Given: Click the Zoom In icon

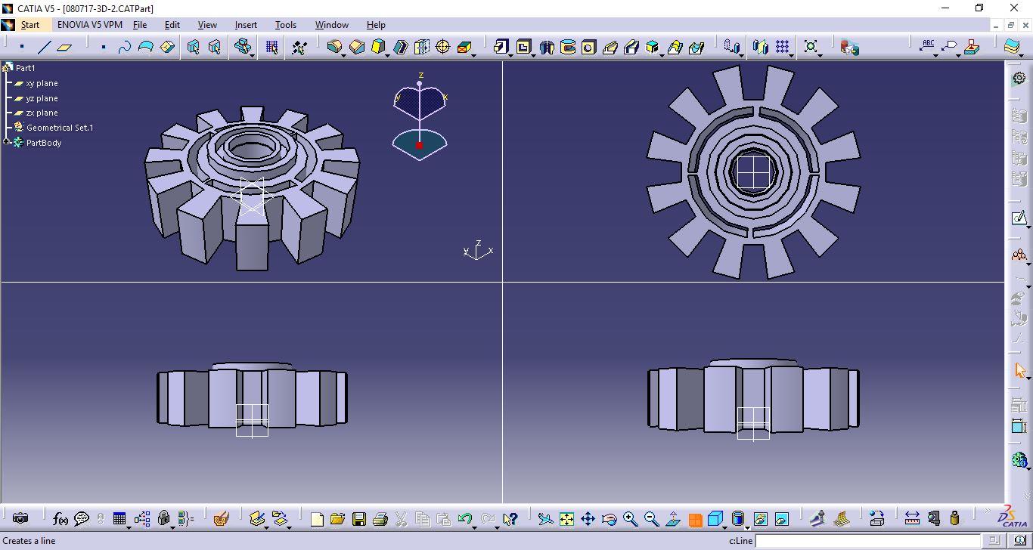Looking at the screenshot, I should coord(629,519).
